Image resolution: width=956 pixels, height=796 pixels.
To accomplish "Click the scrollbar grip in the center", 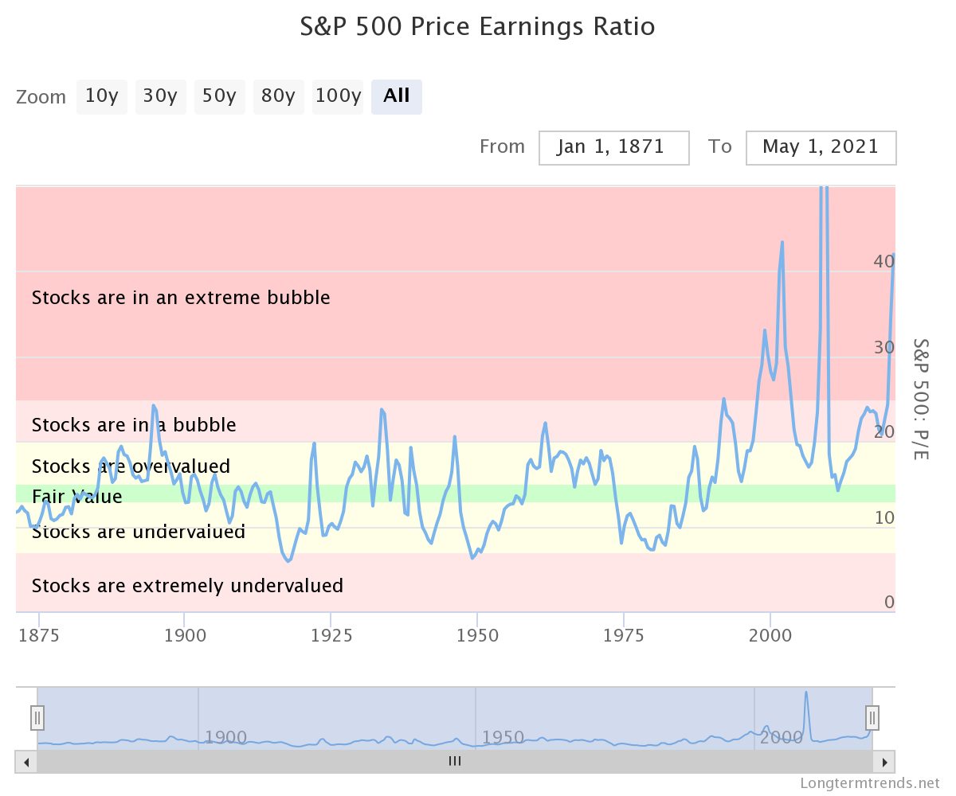I will pyautogui.click(x=455, y=761).
